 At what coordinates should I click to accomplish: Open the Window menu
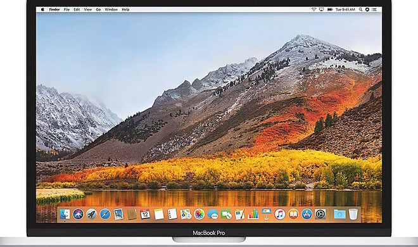click(x=111, y=9)
